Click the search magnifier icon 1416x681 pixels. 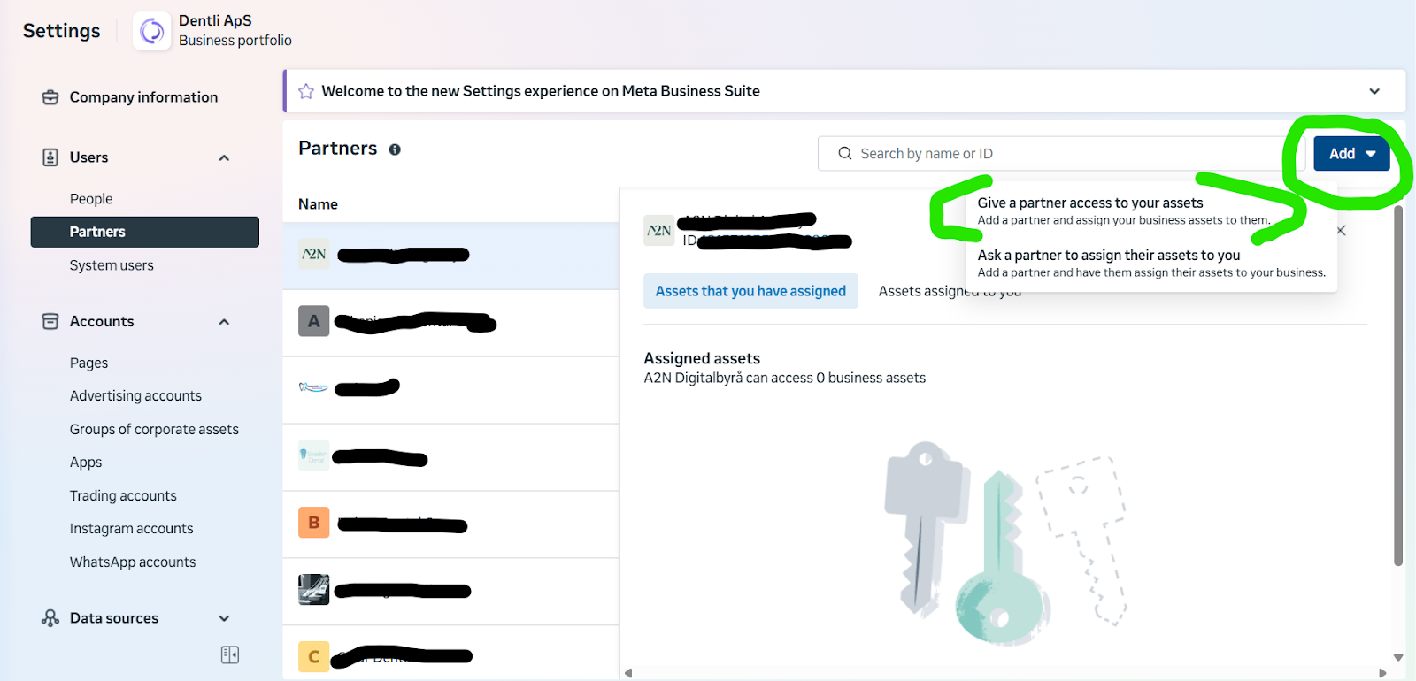(x=845, y=153)
